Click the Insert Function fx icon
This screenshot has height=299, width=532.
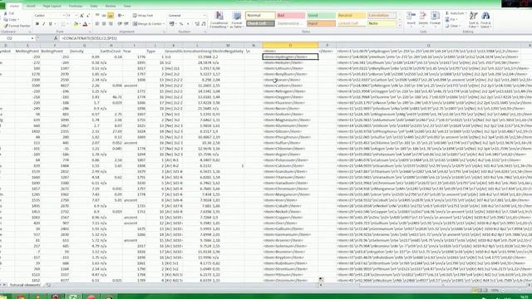pos(56,38)
